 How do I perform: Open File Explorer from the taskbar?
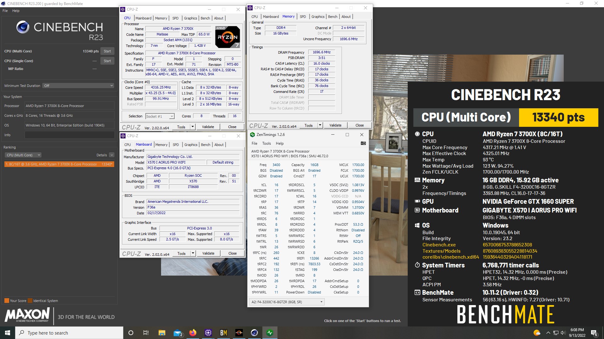click(x=162, y=333)
